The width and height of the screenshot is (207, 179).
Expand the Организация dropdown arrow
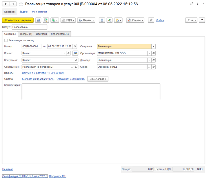pyautogui.click(x=149, y=53)
